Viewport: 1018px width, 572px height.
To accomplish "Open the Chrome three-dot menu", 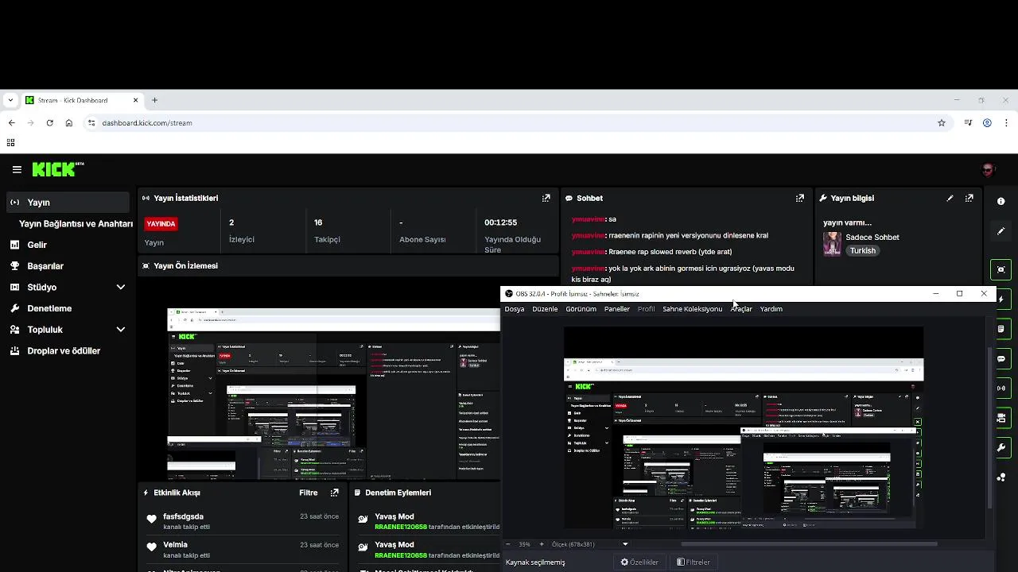I will 1006,123.
